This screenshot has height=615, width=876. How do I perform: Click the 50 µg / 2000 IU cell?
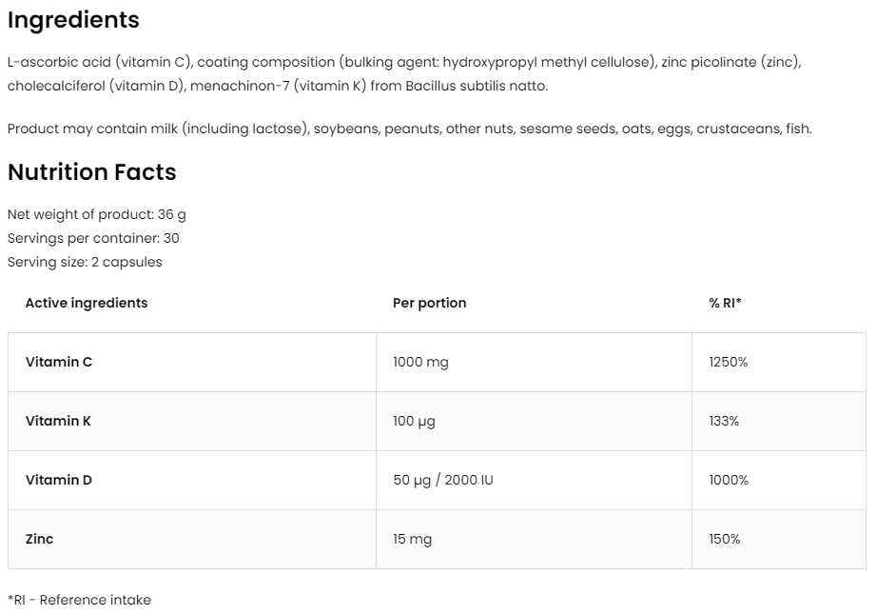(443, 480)
